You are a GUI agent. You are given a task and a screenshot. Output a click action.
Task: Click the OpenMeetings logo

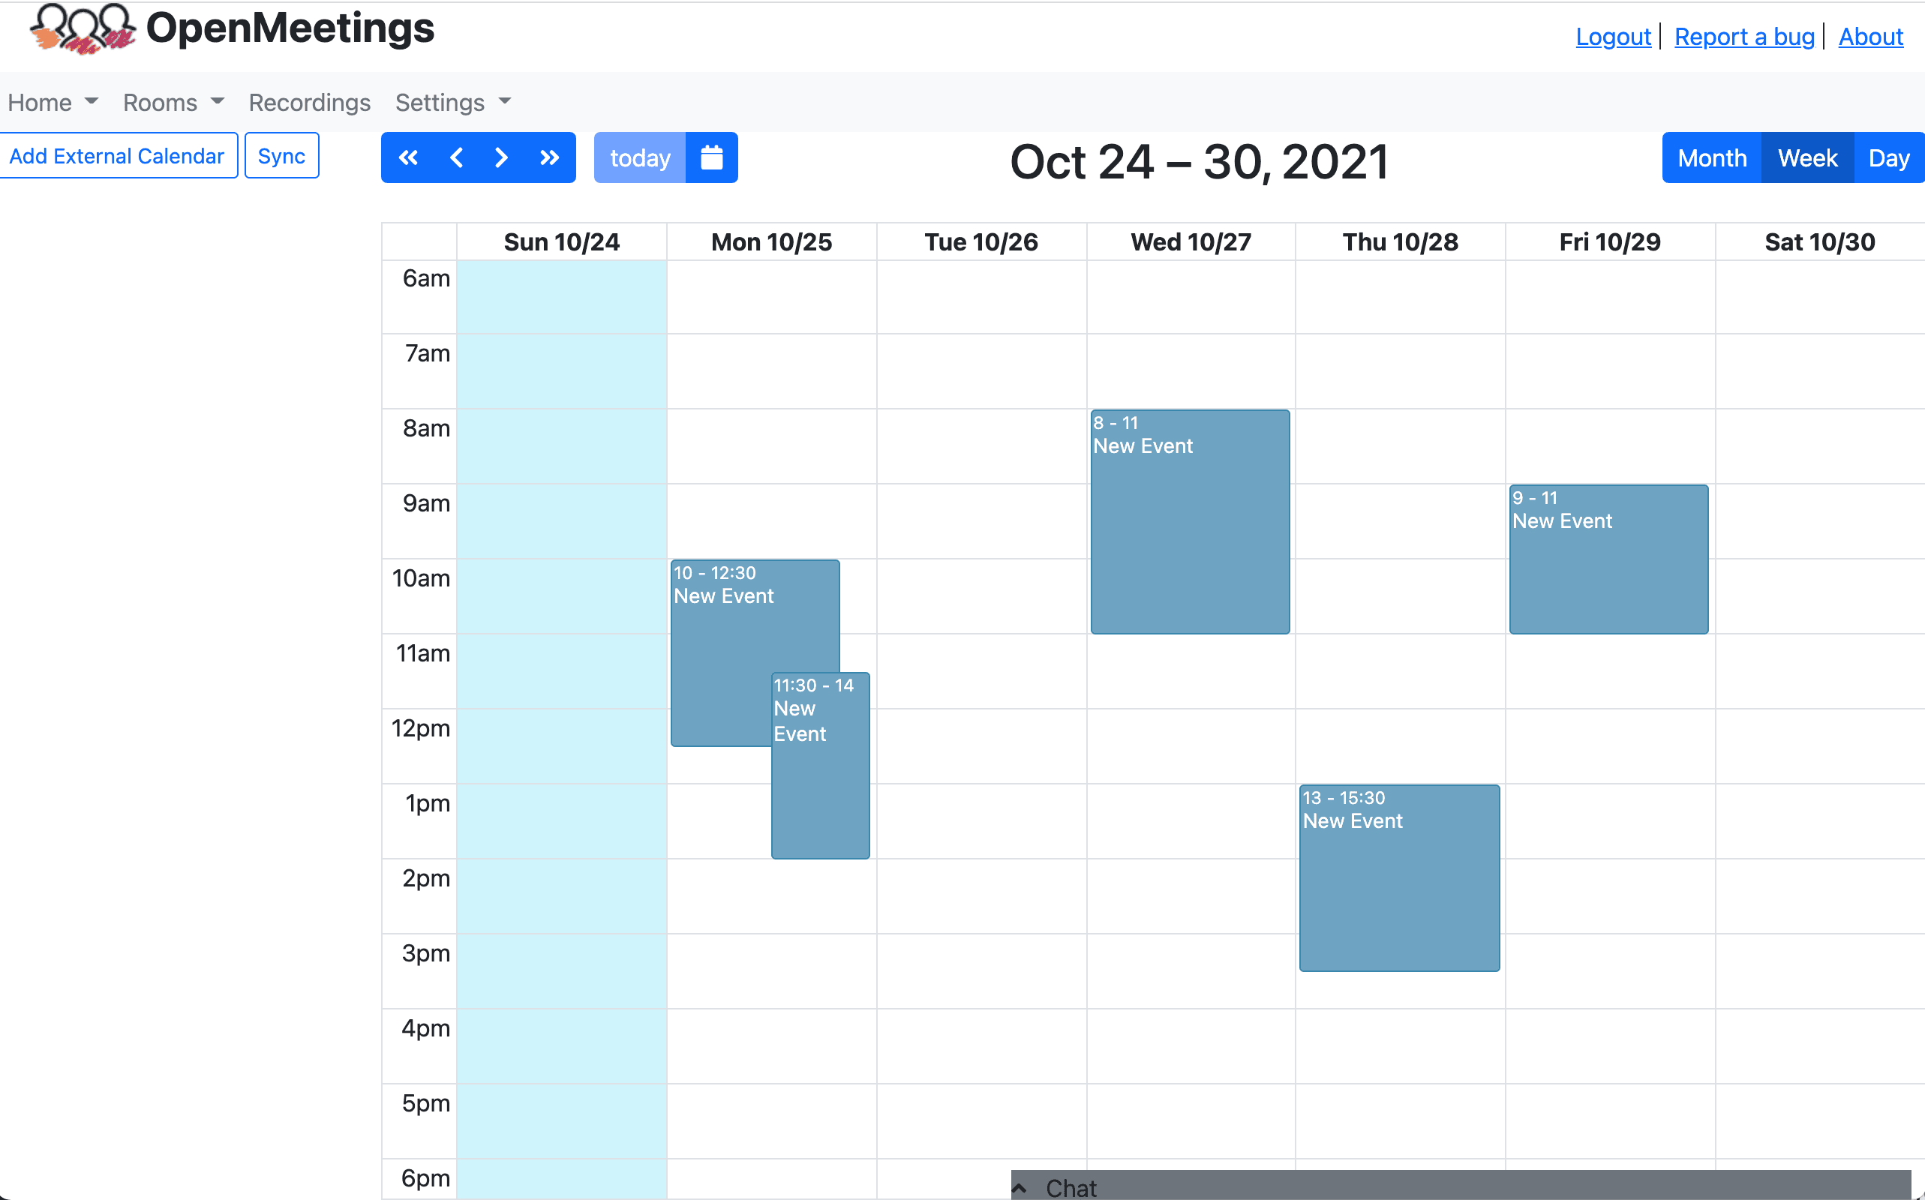[x=83, y=28]
